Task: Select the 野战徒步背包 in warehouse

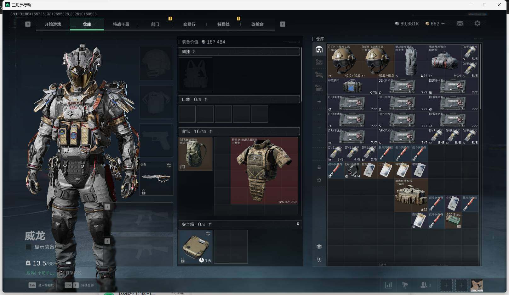Action: pyautogui.click(x=411, y=61)
